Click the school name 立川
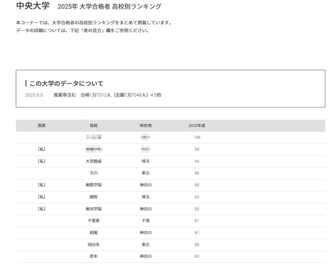The width and height of the screenshot is (334, 264). [94, 173]
